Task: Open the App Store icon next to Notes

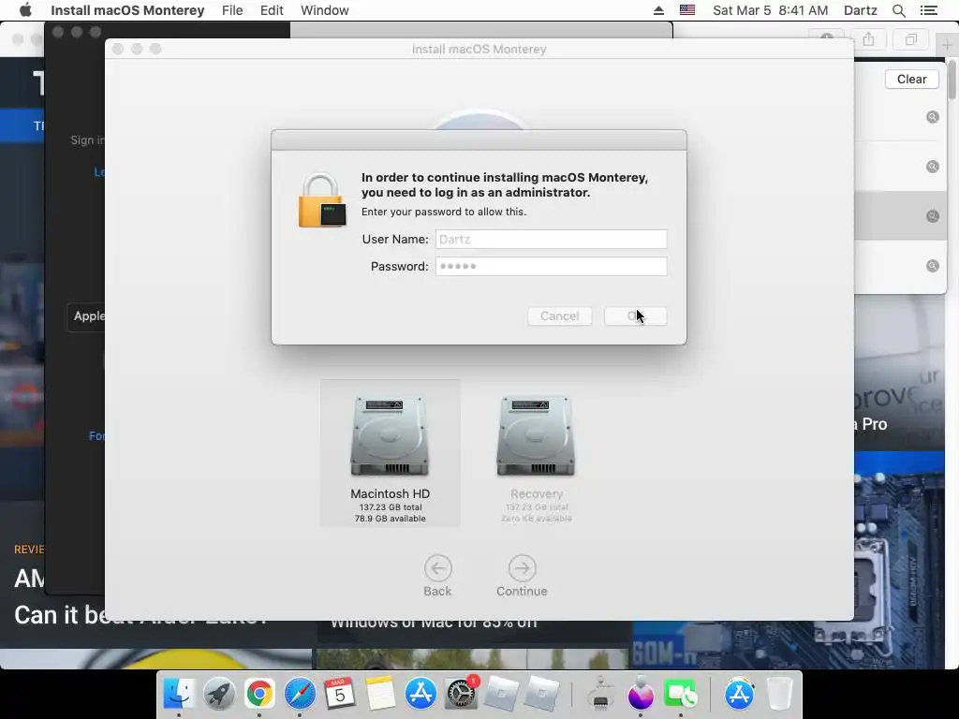Action: click(420, 694)
